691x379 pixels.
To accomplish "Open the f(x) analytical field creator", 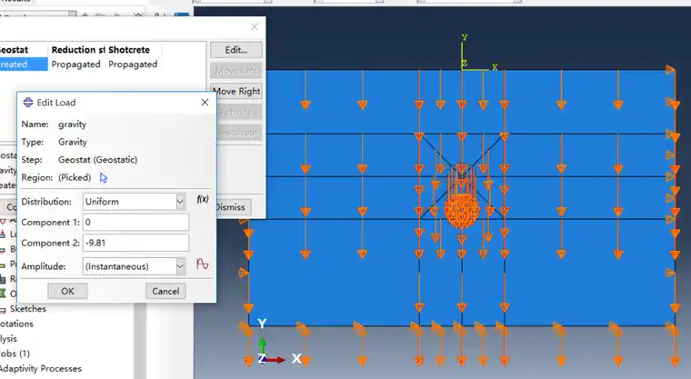I will tap(202, 199).
